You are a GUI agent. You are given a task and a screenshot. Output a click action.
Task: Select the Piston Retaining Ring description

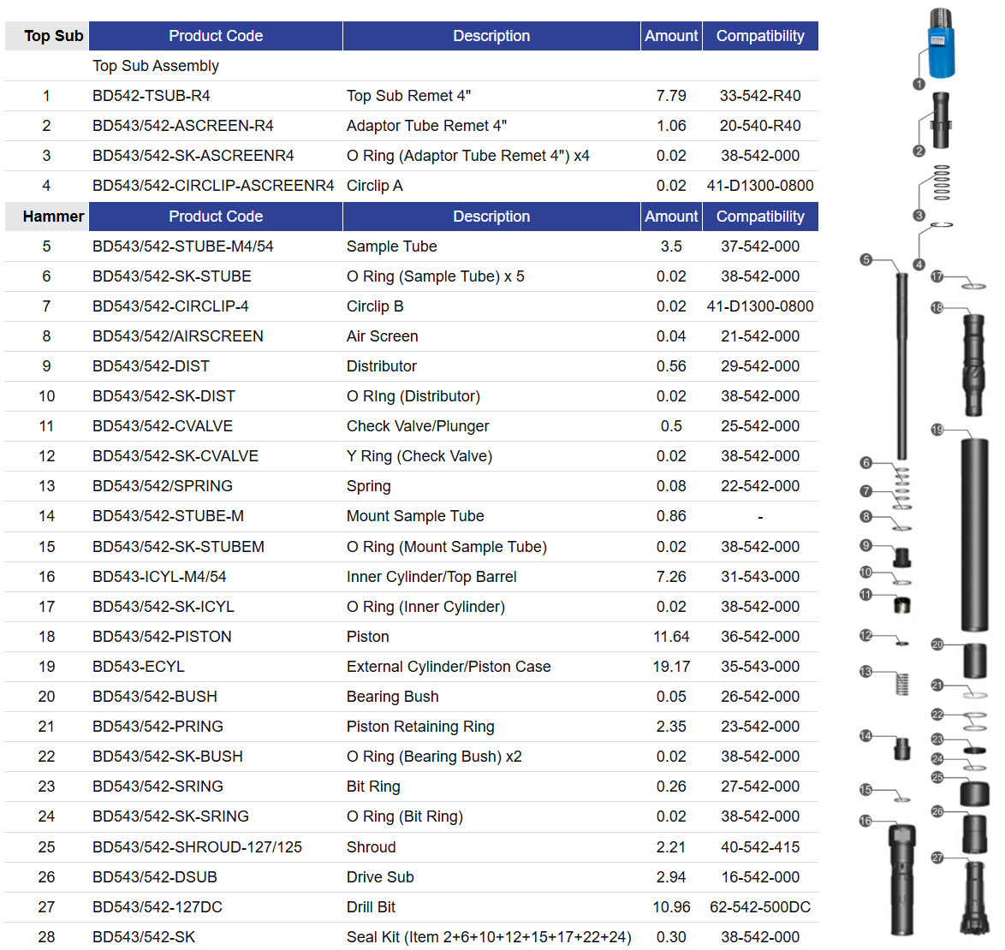click(420, 727)
